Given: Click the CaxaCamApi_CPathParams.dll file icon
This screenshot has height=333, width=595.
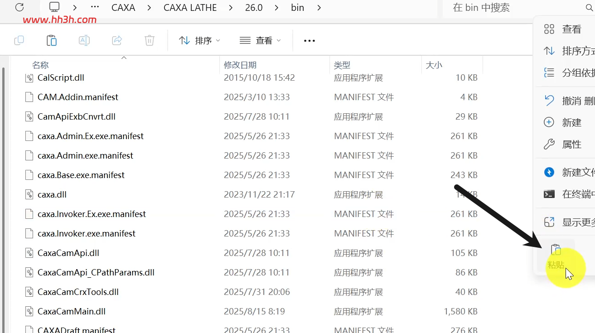Looking at the screenshot, I should [x=29, y=272].
